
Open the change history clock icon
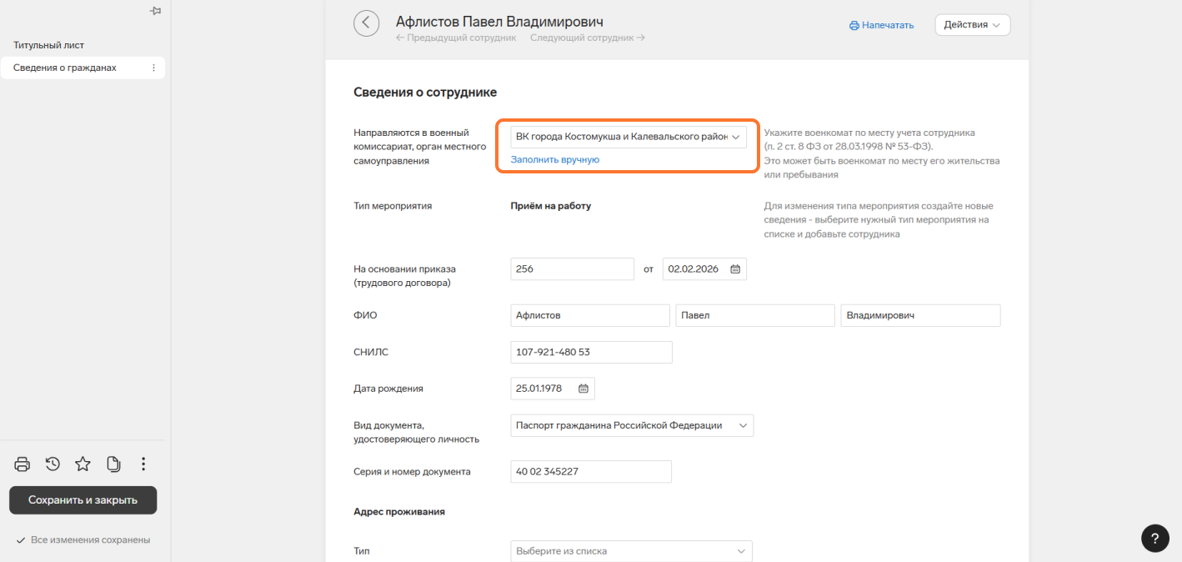tap(53, 464)
